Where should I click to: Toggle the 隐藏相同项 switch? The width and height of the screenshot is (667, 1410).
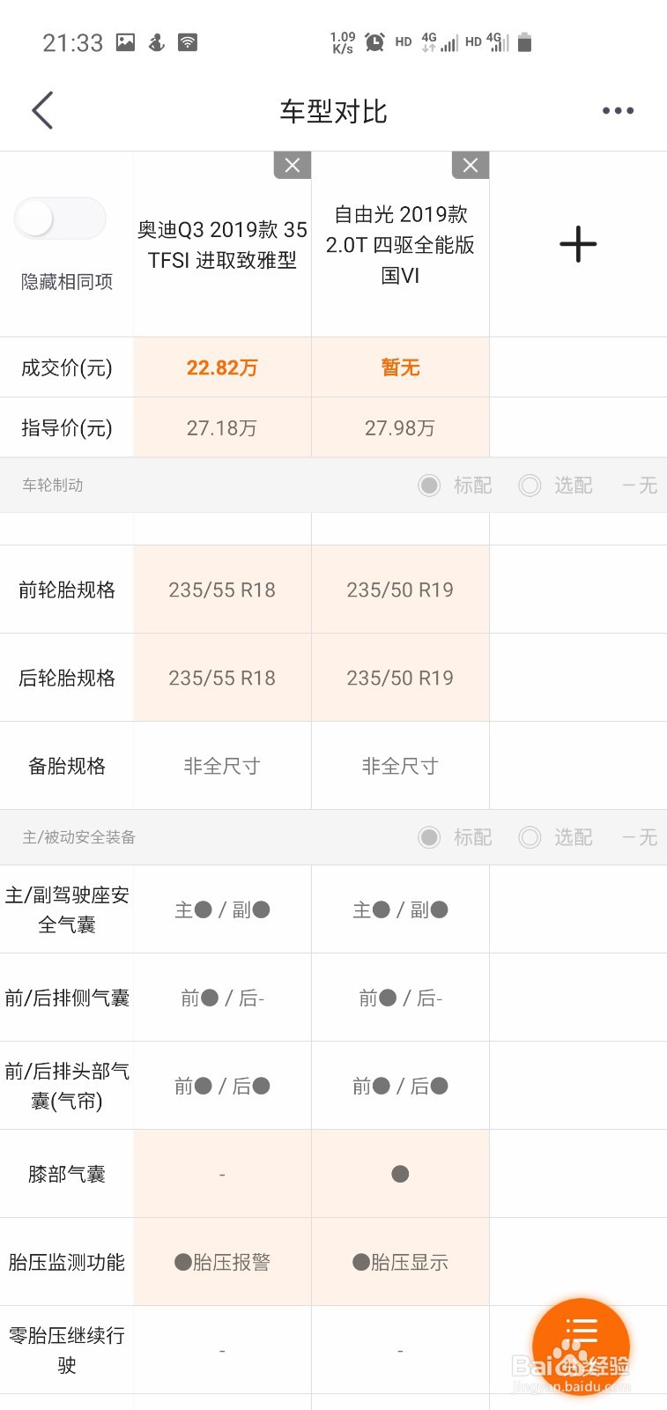(60, 219)
